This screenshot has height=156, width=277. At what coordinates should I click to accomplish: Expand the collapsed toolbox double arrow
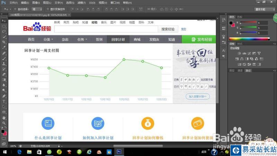2,14
